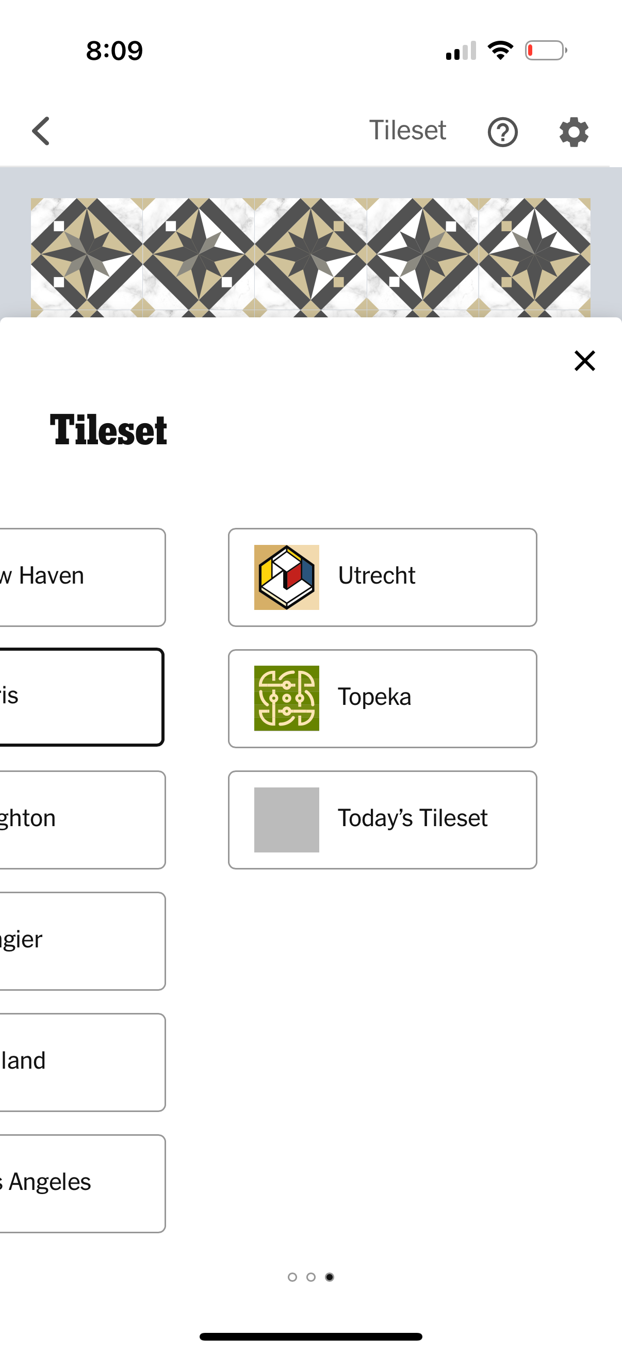Click the gray Today's Tileset preview square

click(286, 819)
